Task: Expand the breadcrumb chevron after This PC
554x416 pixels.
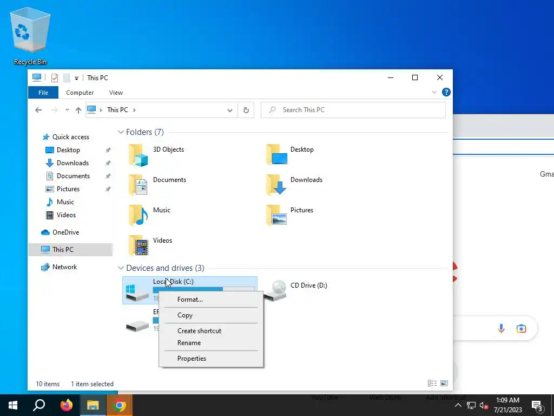Action: click(134, 110)
